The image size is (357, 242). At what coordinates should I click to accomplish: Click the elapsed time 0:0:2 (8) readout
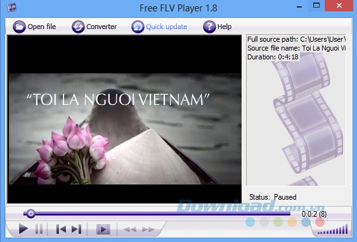314,214
